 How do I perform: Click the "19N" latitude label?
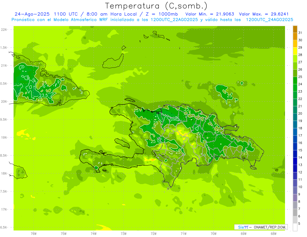(x=4, y=138)
